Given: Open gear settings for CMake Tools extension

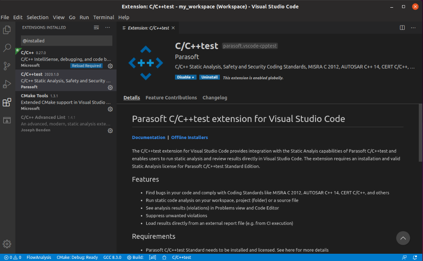Looking at the screenshot, I should (110, 109).
